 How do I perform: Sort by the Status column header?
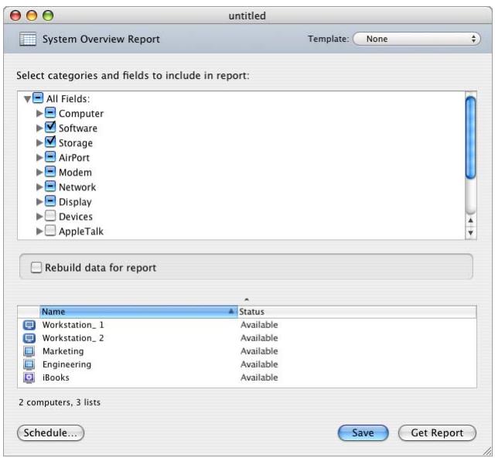357,312
